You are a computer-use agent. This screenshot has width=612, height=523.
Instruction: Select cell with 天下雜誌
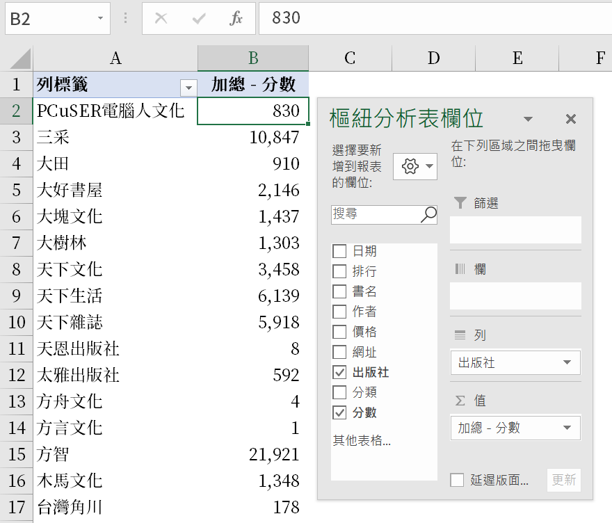[115, 323]
